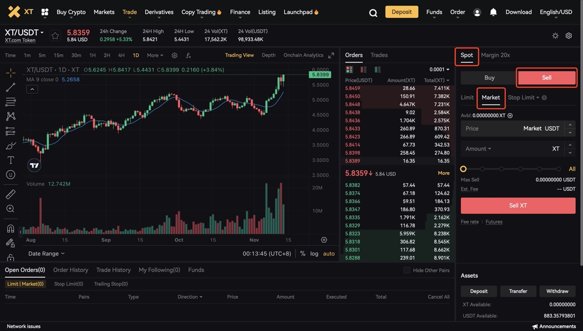The image size is (583, 331).
Task: Switch to Trades tab
Action: pyautogui.click(x=379, y=55)
